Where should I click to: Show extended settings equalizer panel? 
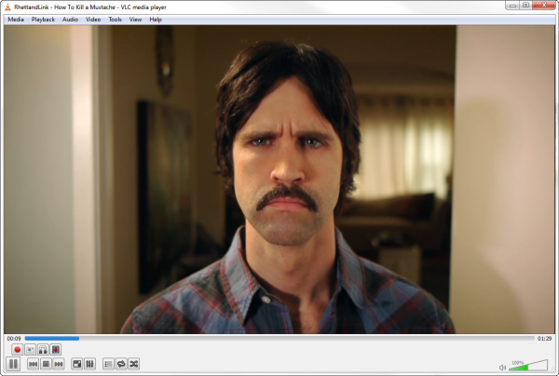[x=90, y=363]
